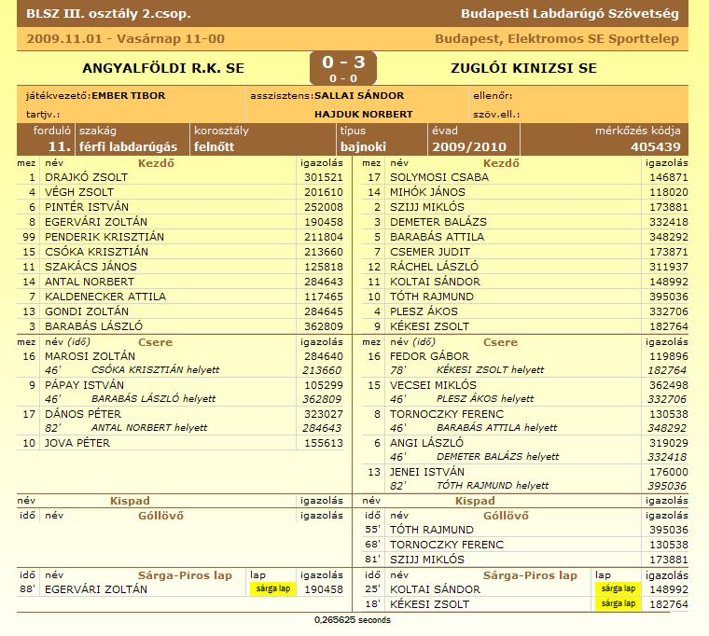Image resolution: width=709 pixels, height=636 pixels.
Task: Click the 0 - 3 final score box
Action: pos(343,68)
